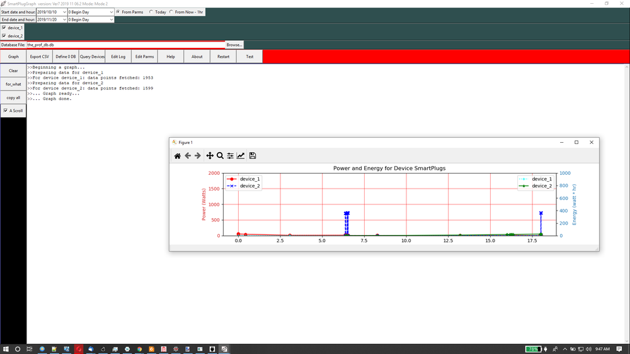630x354 pixels.
Task: Go back to previous plot view
Action: point(188,156)
